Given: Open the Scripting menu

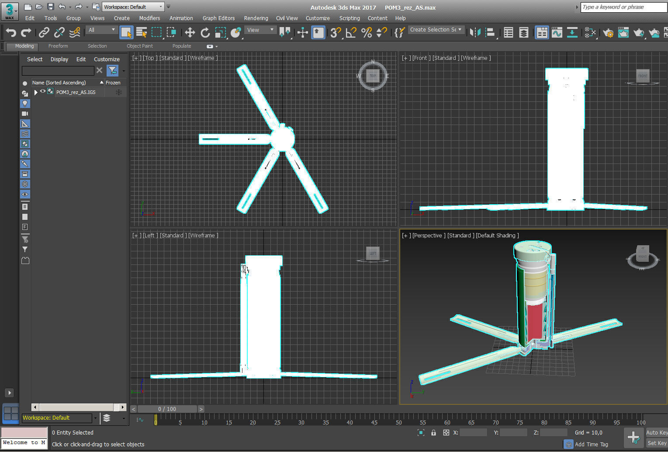Looking at the screenshot, I should (350, 18).
